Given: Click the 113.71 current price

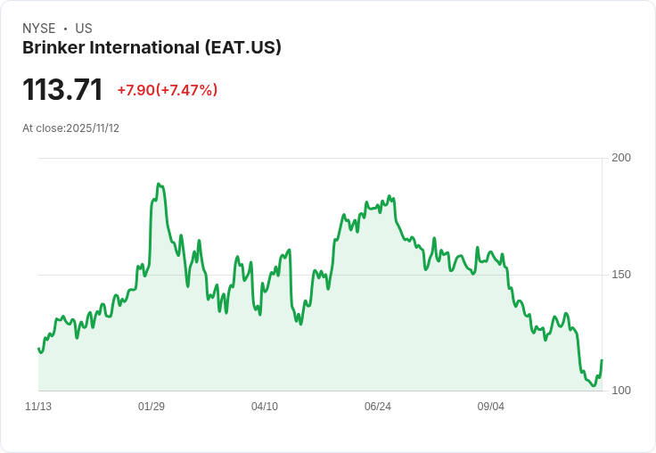Looking at the screenshot, I should tap(62, 89).
